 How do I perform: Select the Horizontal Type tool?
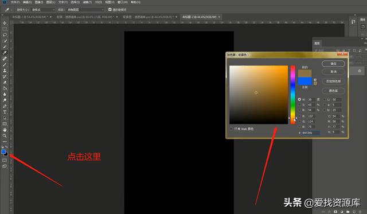[x=5, y=112]
